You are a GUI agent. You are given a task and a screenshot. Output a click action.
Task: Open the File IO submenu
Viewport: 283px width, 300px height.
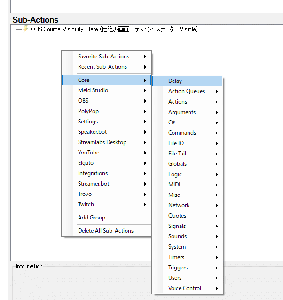tap(187, 143)
